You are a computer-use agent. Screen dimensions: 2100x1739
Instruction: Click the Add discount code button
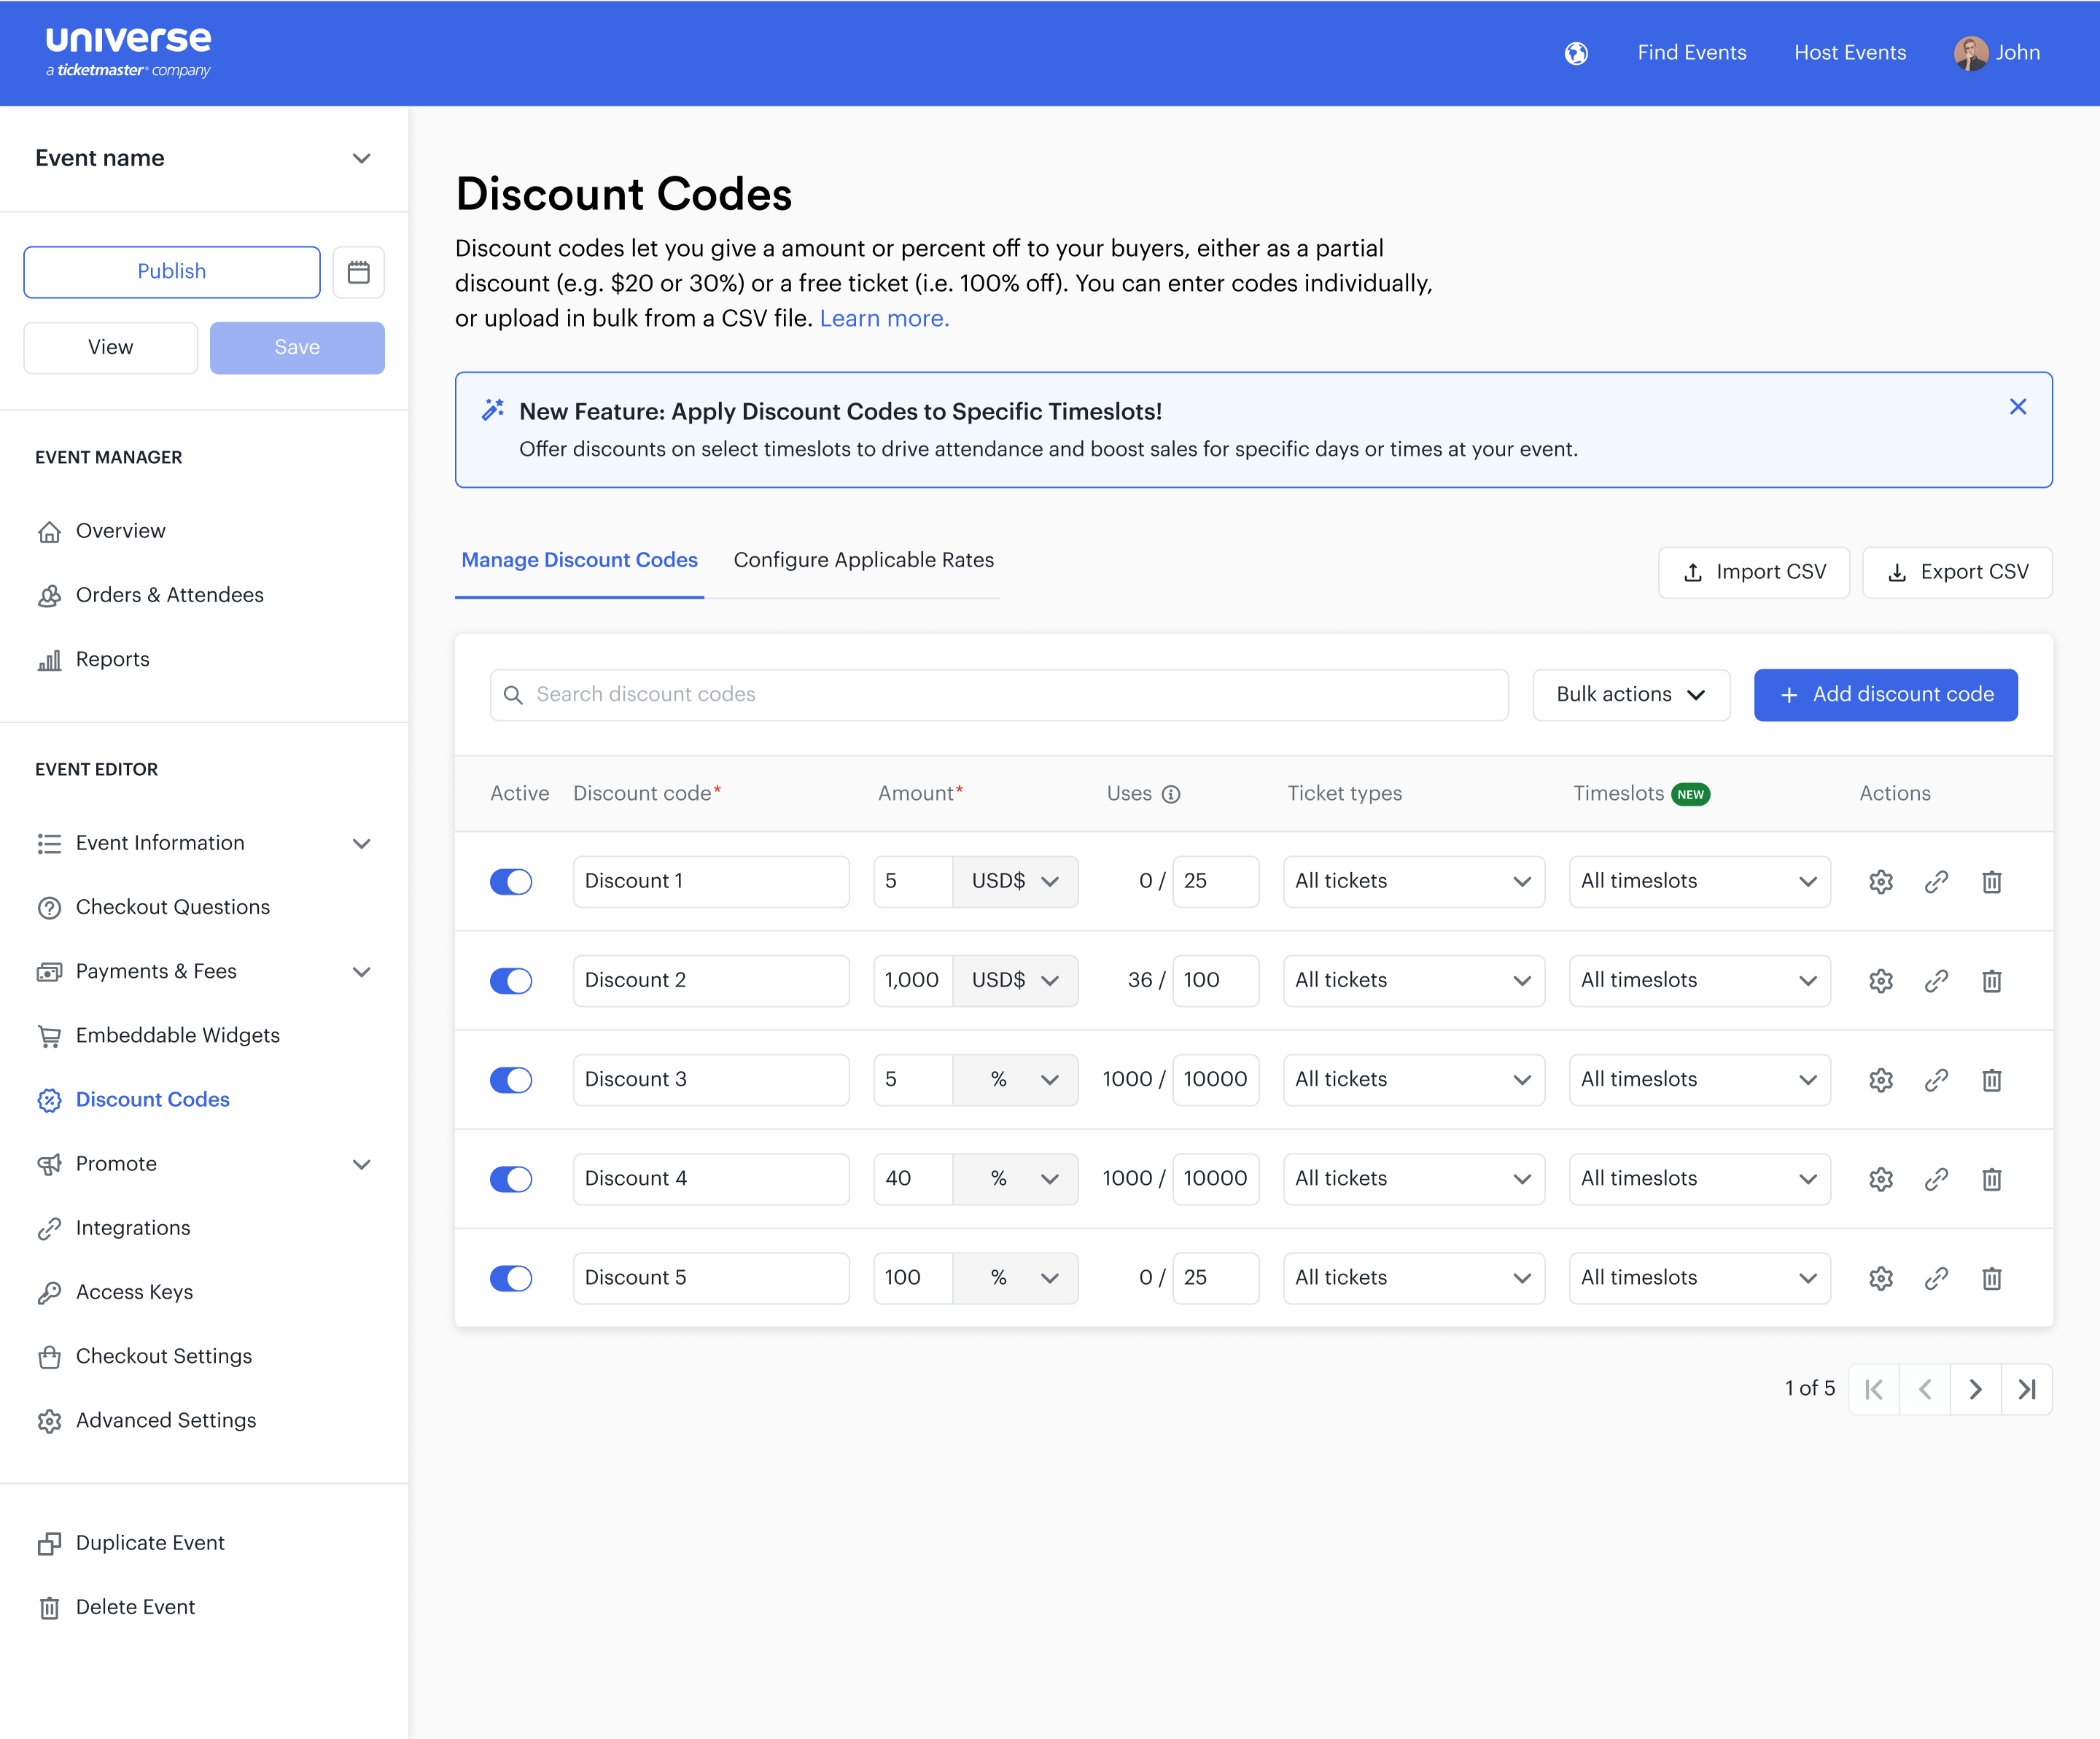click(x=1884, y=695)
